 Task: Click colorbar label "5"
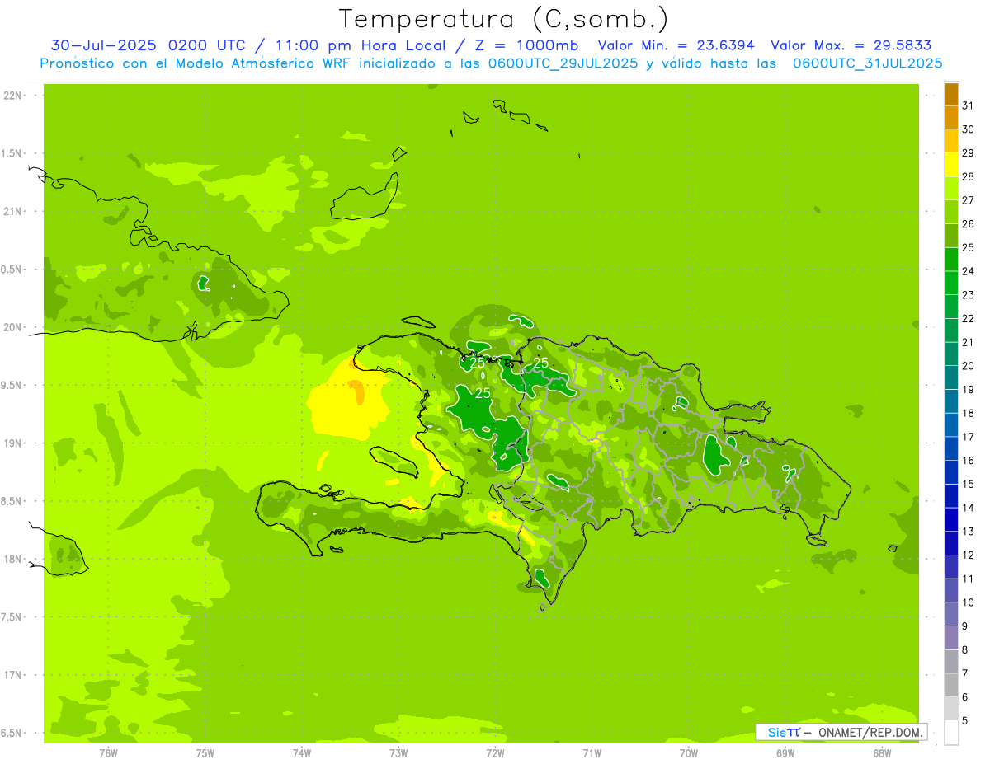point(966,721)
